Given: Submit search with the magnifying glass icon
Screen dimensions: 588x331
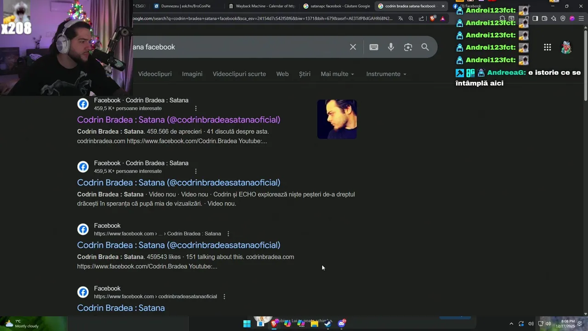Looking at the screenshot, I should tap(425, 47).
